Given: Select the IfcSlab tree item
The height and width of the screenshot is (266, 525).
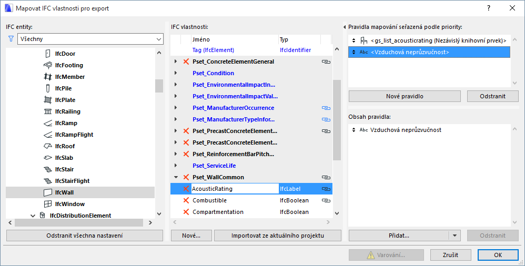Looking at the screenshot, I should pos(64,158).
